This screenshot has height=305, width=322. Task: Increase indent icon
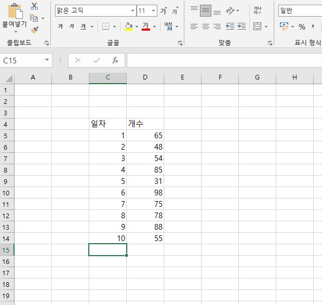click(242, 26)
